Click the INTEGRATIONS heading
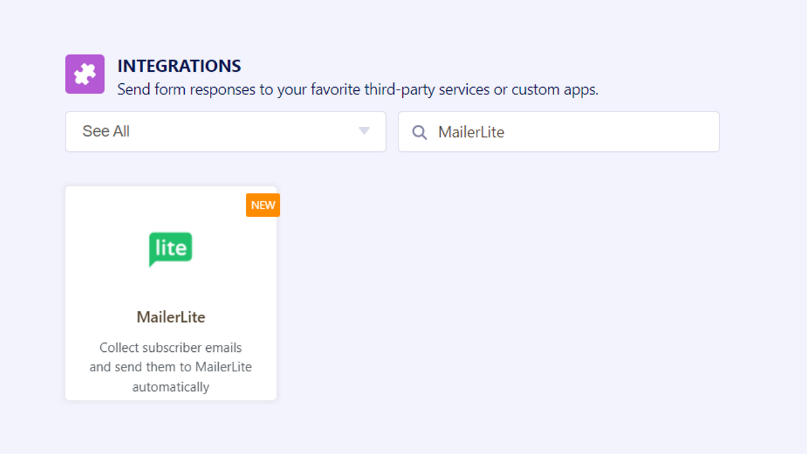Image resolution: width=807 pixels, height=454 pixels. (x=179, y=66)
